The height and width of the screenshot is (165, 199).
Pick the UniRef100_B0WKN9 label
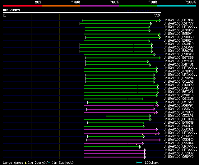[178, 123]
